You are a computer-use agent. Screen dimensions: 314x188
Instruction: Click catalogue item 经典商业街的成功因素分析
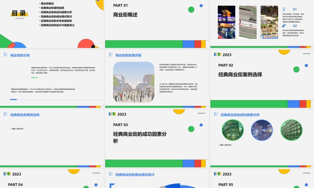(56, 12)
